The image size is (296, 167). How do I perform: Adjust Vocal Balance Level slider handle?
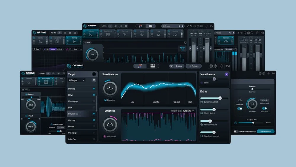214,79
